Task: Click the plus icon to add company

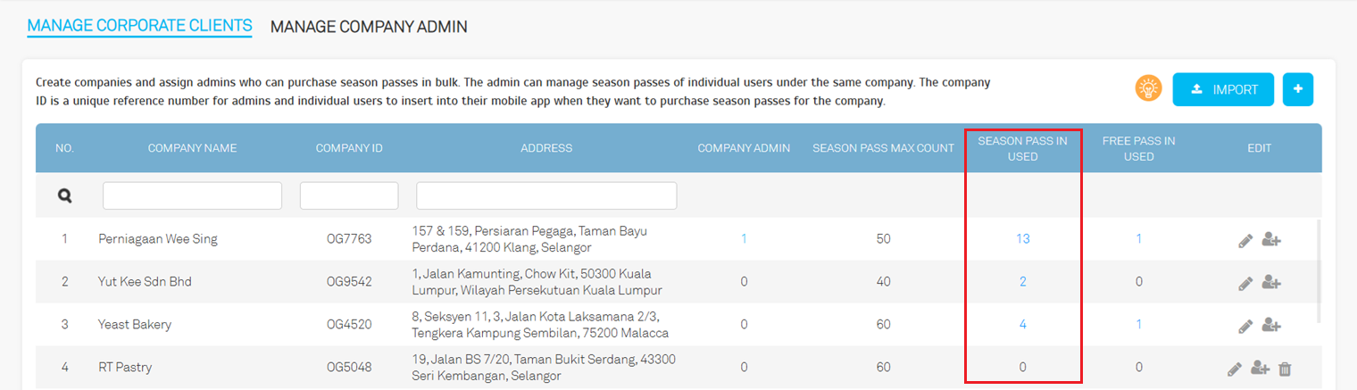Action: coord(1297,89)
